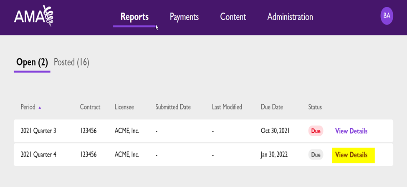Screen dimensions: 407x187
Task: Click the gray Due status badge
Action: 316,155
